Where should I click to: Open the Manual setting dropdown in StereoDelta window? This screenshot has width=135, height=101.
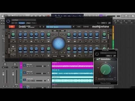[x=108, y=53]
